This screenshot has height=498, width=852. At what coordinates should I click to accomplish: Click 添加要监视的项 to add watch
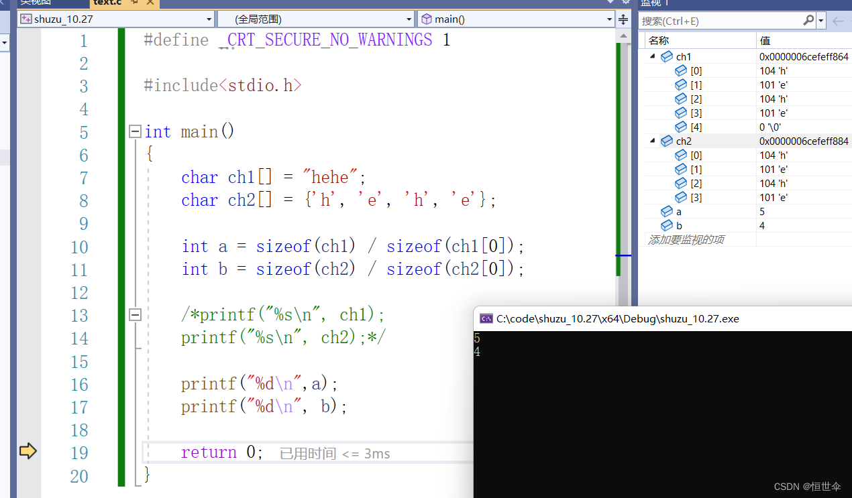click(x=686, y=240)
